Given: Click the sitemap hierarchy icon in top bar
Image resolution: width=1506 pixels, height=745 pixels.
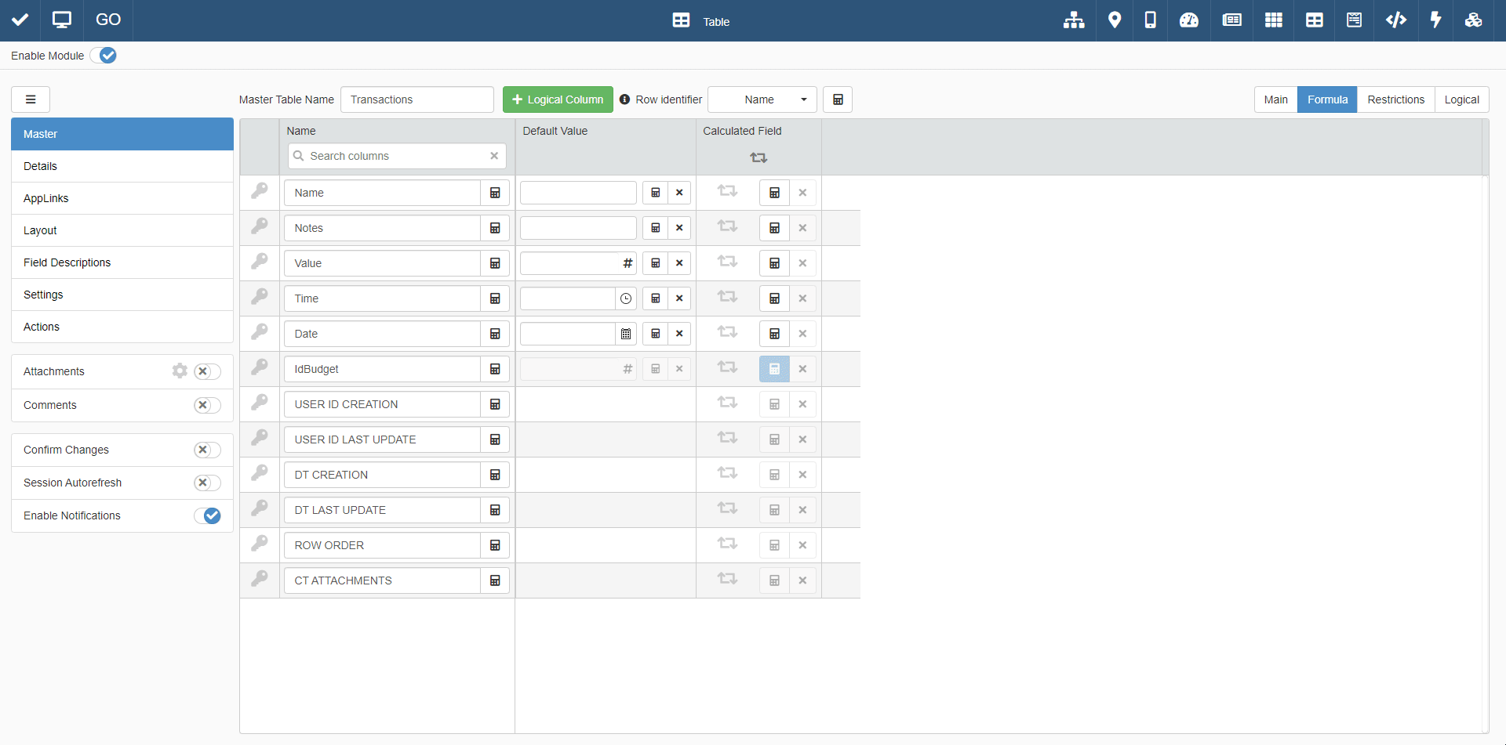Looking at the screenshot, I should pos(1074,20).
